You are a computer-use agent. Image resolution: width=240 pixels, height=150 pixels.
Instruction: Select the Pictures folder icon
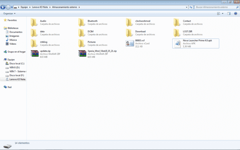(82, 44)
